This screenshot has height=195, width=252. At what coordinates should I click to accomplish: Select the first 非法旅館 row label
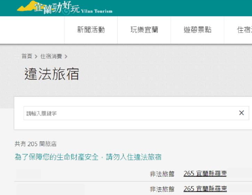162,174
